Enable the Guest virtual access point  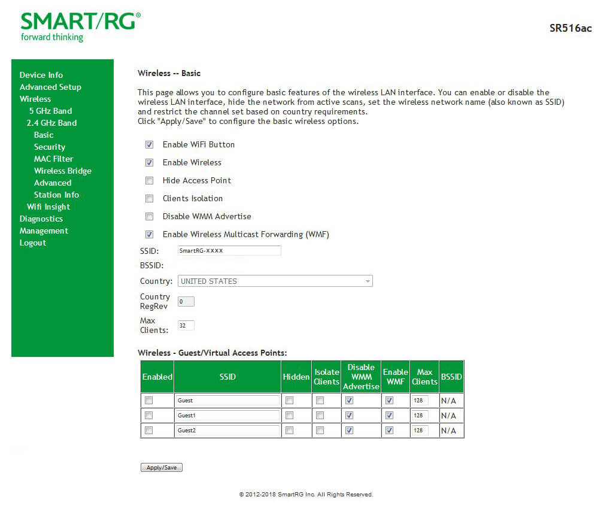tap(149, 400)
